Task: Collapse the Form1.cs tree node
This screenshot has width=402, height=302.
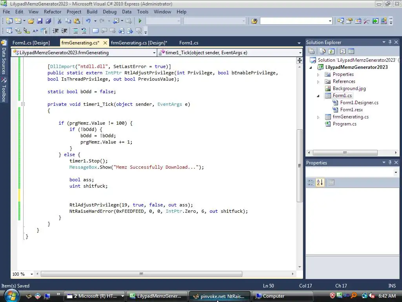Action: pyautogui.click(x=318, y=96)
